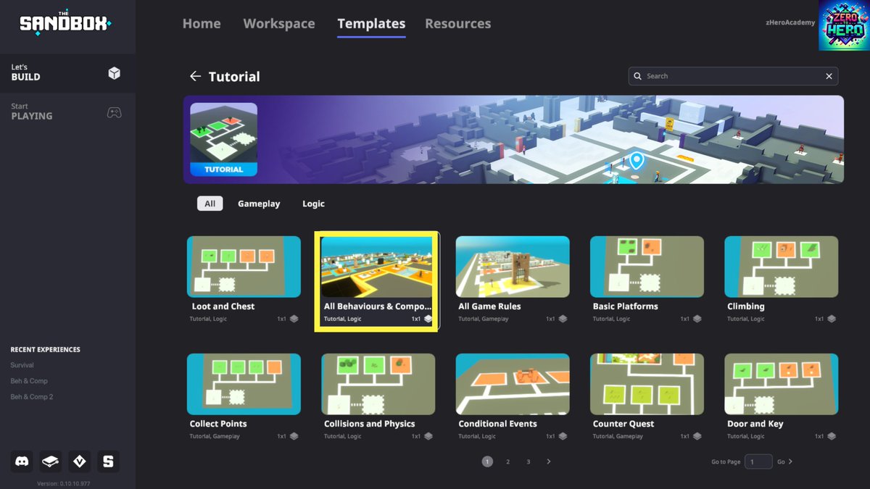The height and width of the screenshot is (489, 870).
Task: Click size cube icon on Conditional Events
Action: click(563, 436)
